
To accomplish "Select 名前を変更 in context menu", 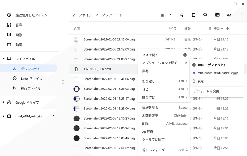I will click(x=150, y=116).
